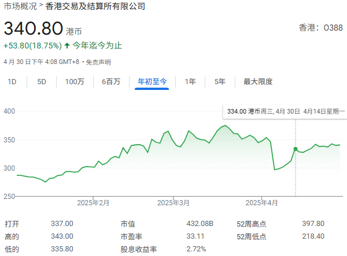347x256 pixels.
Task: Click the 2025年2月 axis label
Action: click(93, 203)
